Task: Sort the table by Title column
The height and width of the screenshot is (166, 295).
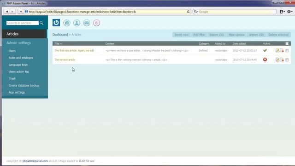Action: pyautogui.click(x=58, y=43)
